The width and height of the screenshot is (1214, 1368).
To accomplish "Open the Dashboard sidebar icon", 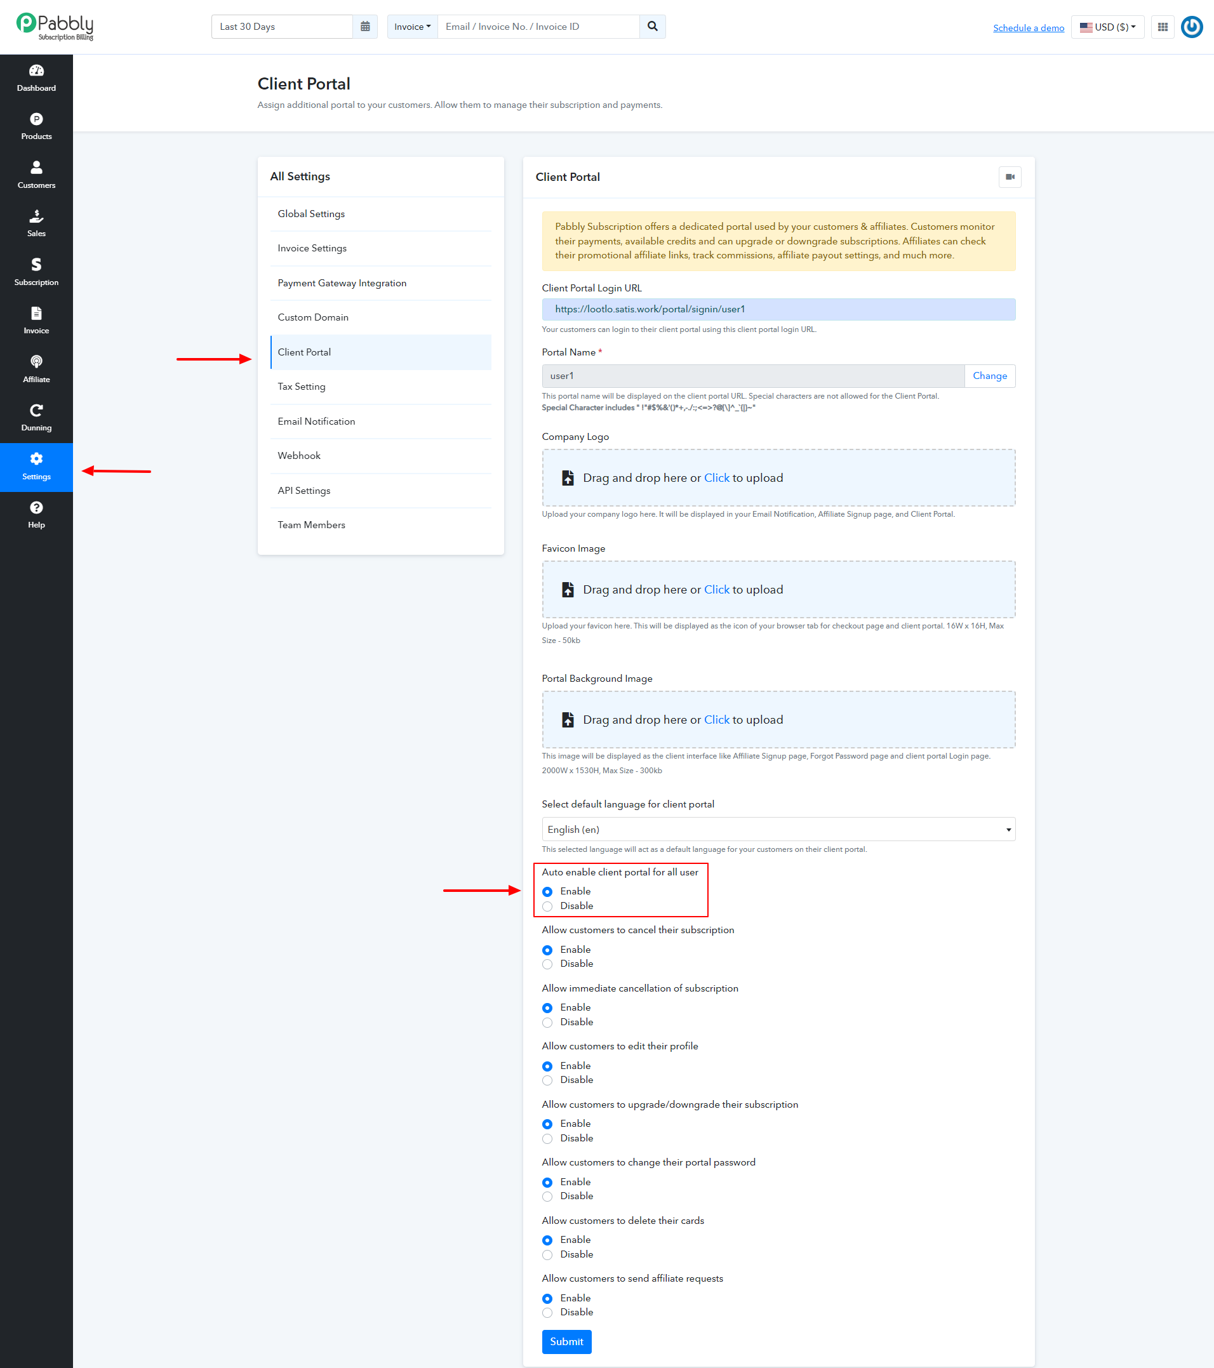I will tap(36, 78).
